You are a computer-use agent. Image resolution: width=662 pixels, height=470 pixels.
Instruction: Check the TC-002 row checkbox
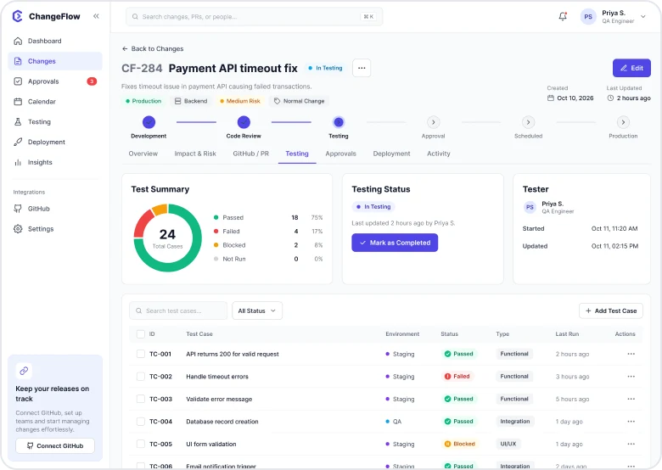(141, 377)
